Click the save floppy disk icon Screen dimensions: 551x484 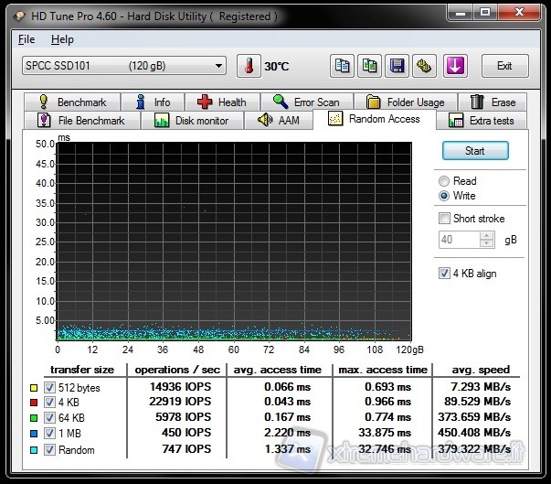click(x=397, y=66)
